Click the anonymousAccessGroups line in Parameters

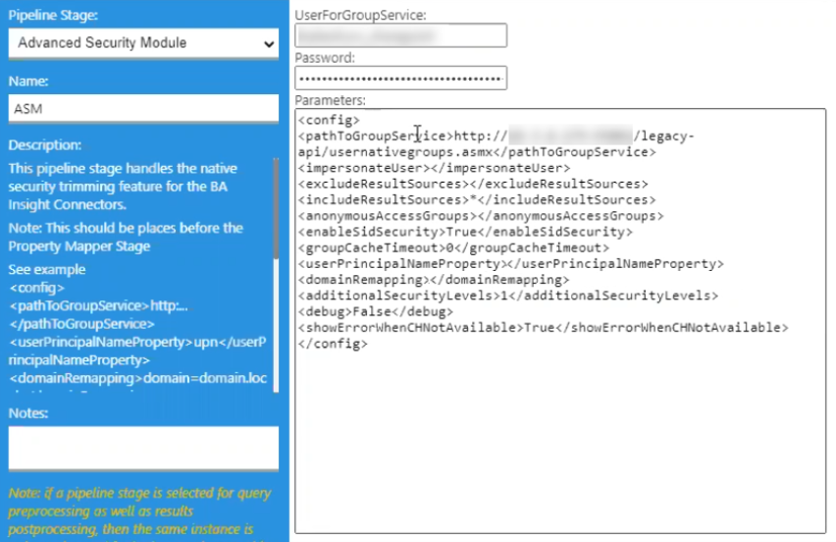[x=481, y=215]
